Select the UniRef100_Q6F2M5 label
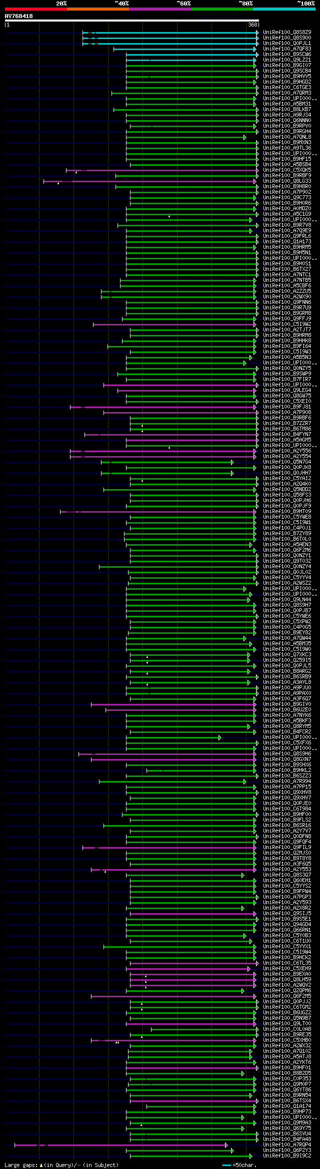 pos(287,996)
